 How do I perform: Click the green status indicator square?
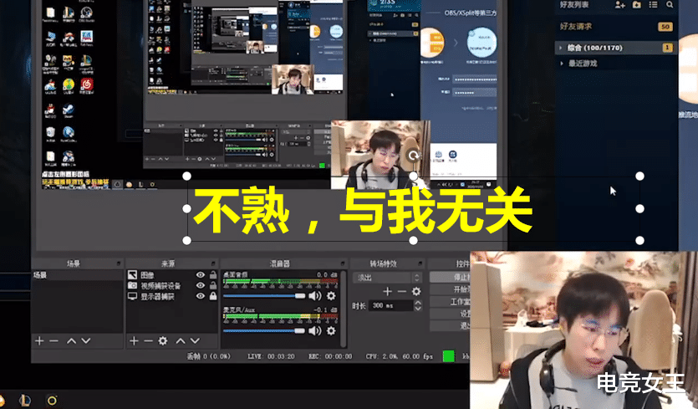pos(448,356)
